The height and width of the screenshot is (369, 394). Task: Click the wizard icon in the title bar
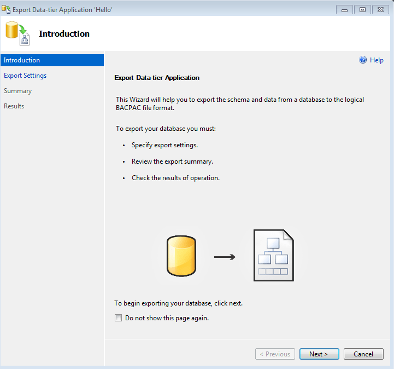pyautogui.click(x=6, y=10)
